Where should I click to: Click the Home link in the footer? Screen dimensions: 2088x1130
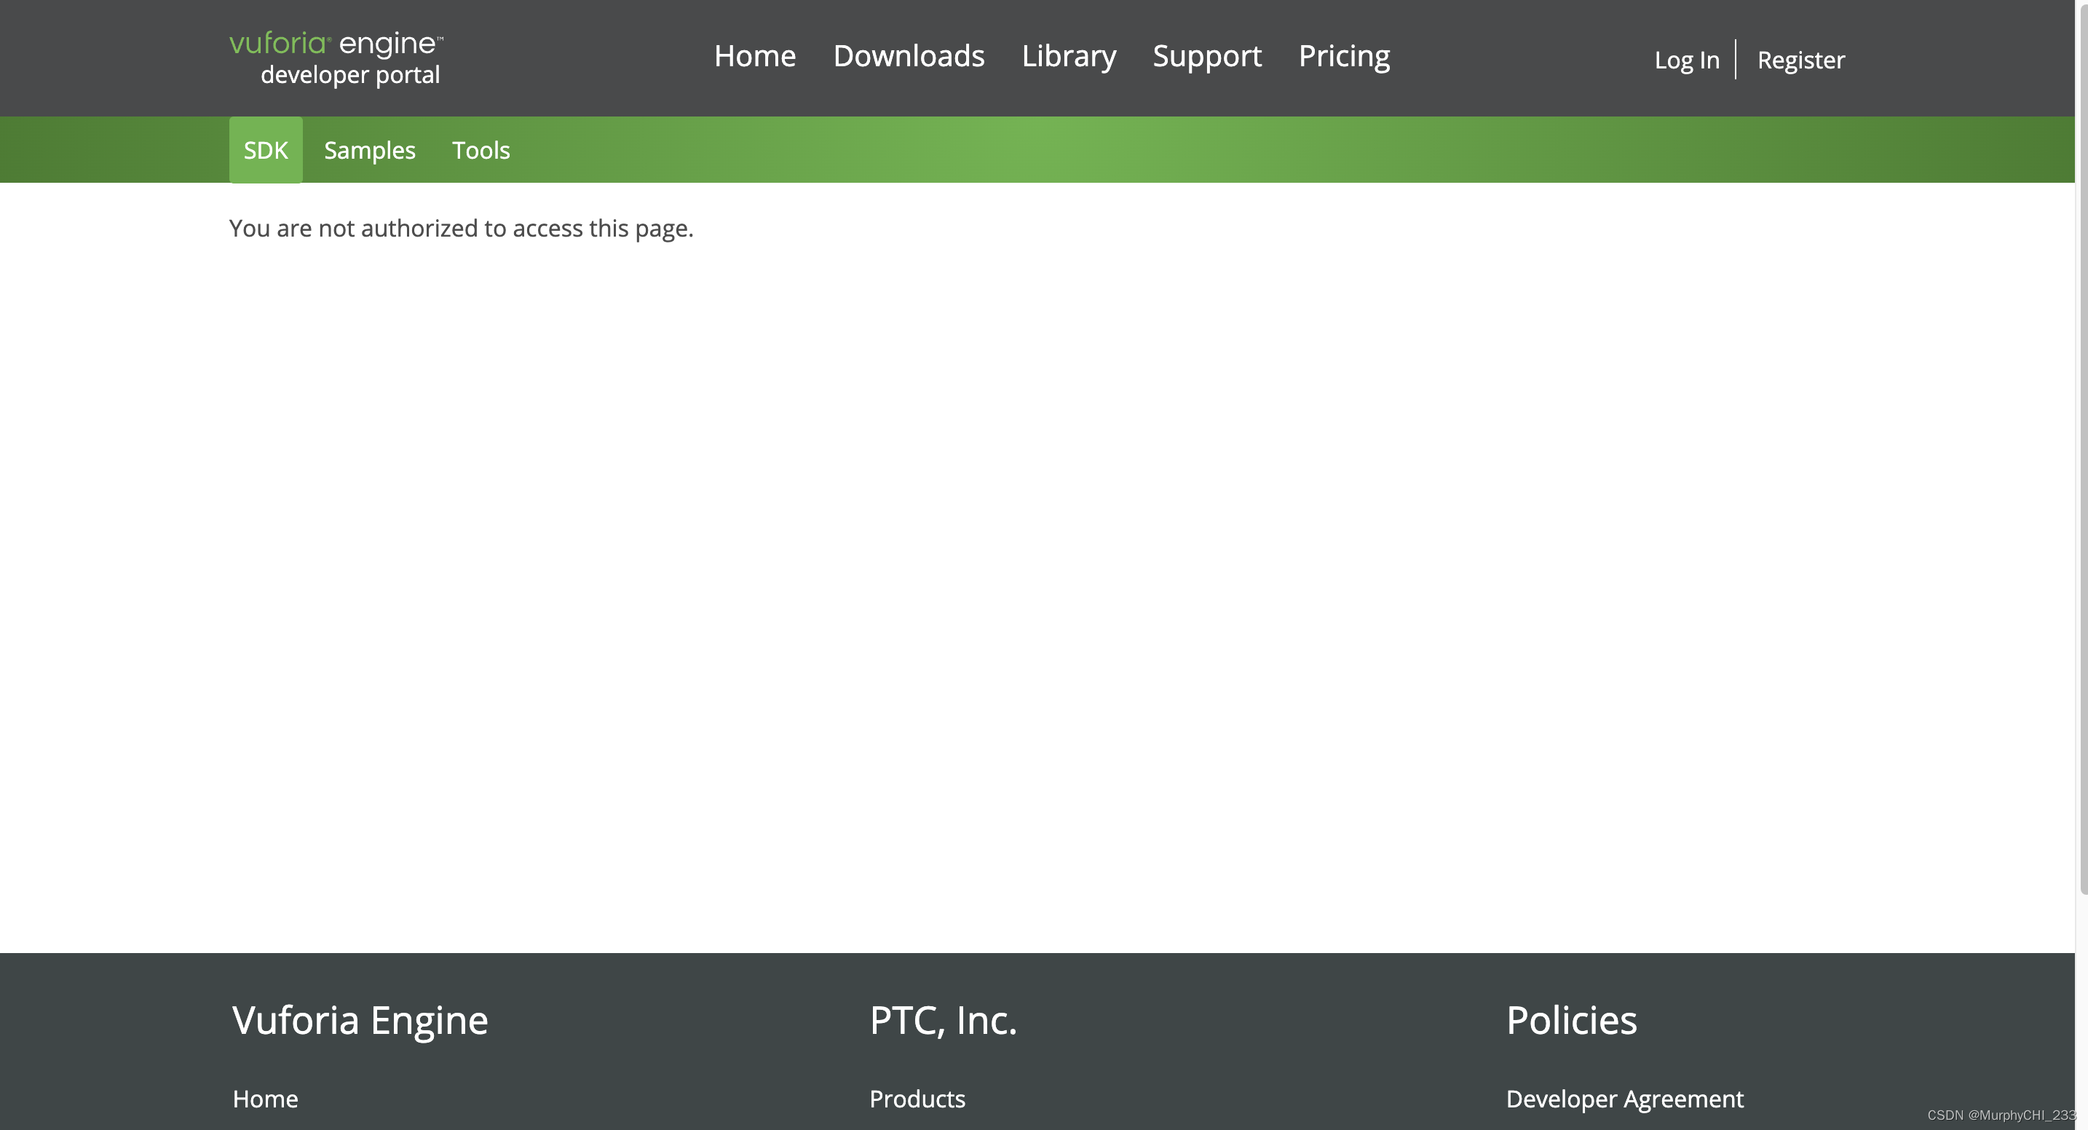point(265,1099)
